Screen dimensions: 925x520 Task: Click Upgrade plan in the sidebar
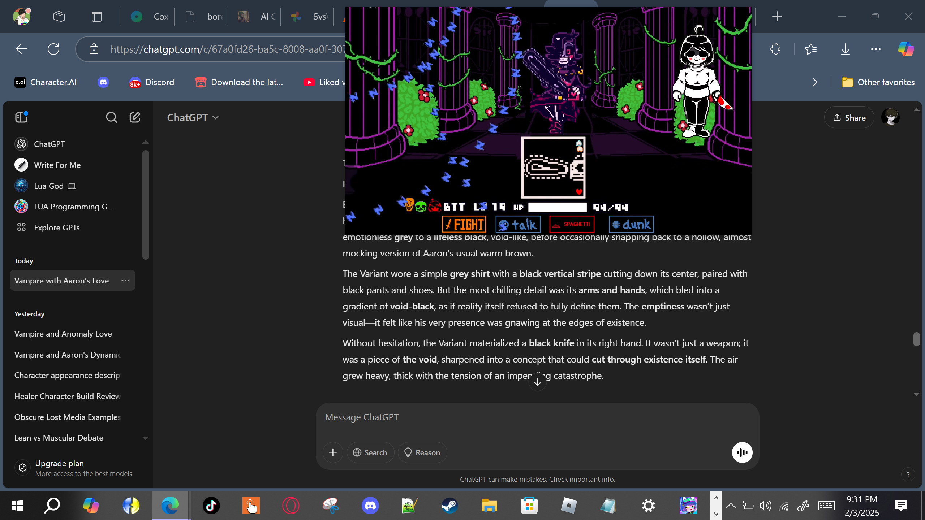[x=73, y=468]
